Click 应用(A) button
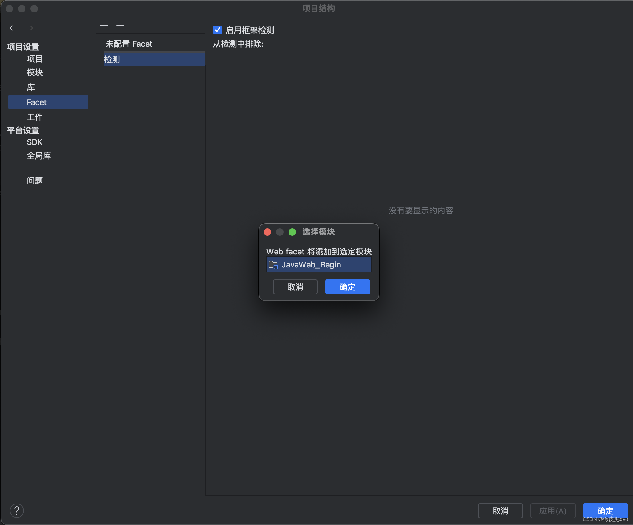Viewport: 633px width, 525px height. (553, 511)
